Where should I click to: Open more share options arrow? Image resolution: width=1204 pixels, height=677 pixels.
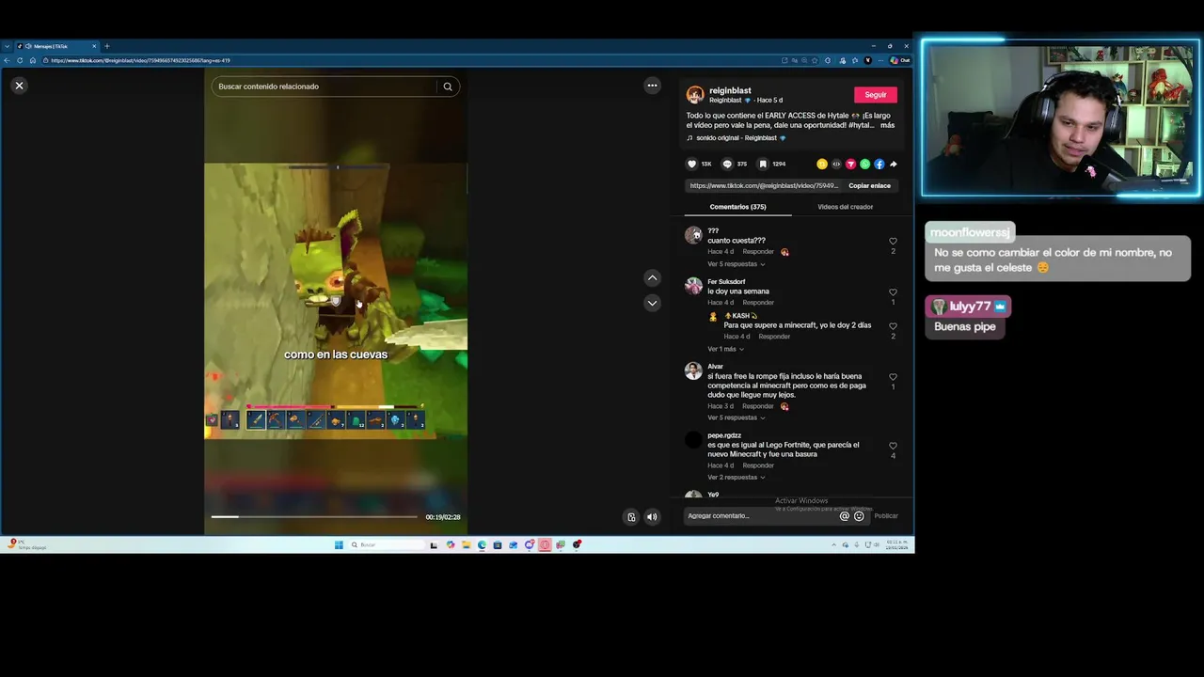coord(893,164)
